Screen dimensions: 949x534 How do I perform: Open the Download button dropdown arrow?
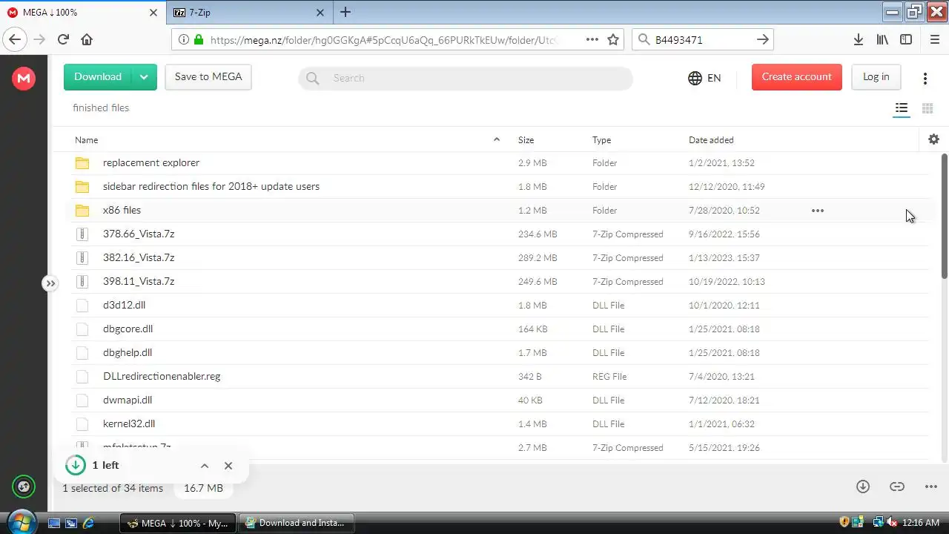click(144, 77)
